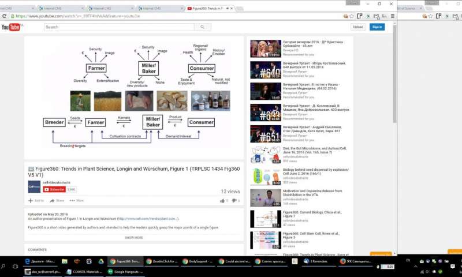462x277 pixels.
Task: Subscribe to cellvideoabstracts channel
Action: pos(54,190)
